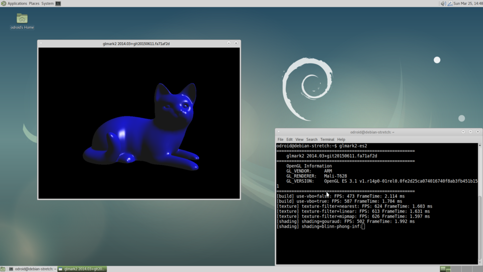Screen dimensions: 483x272
Task: Click the Show Desktop icon in bottom panel
Action: 3,269
